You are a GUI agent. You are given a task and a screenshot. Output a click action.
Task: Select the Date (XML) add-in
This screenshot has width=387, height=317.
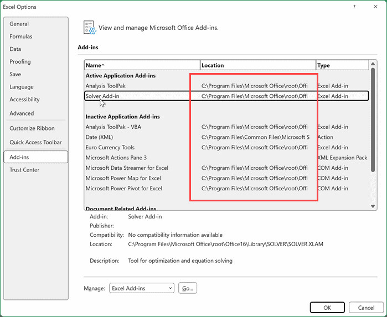(x=226, y=137)
